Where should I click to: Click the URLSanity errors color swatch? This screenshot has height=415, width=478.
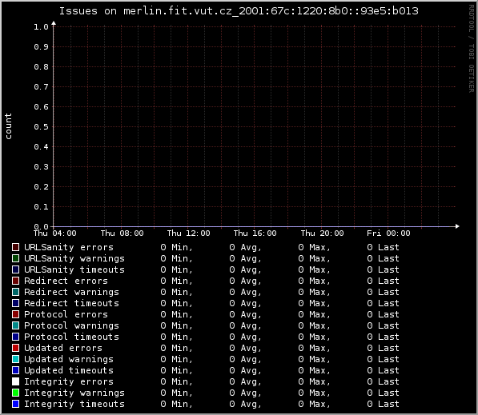click(x=15, y=247)
